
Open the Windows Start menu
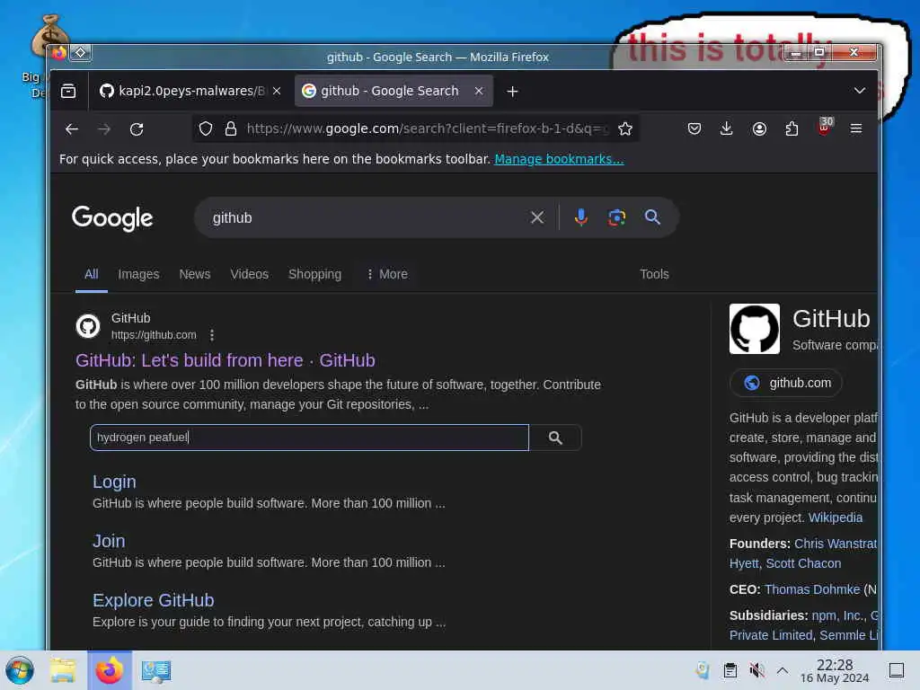coord(20,670)
